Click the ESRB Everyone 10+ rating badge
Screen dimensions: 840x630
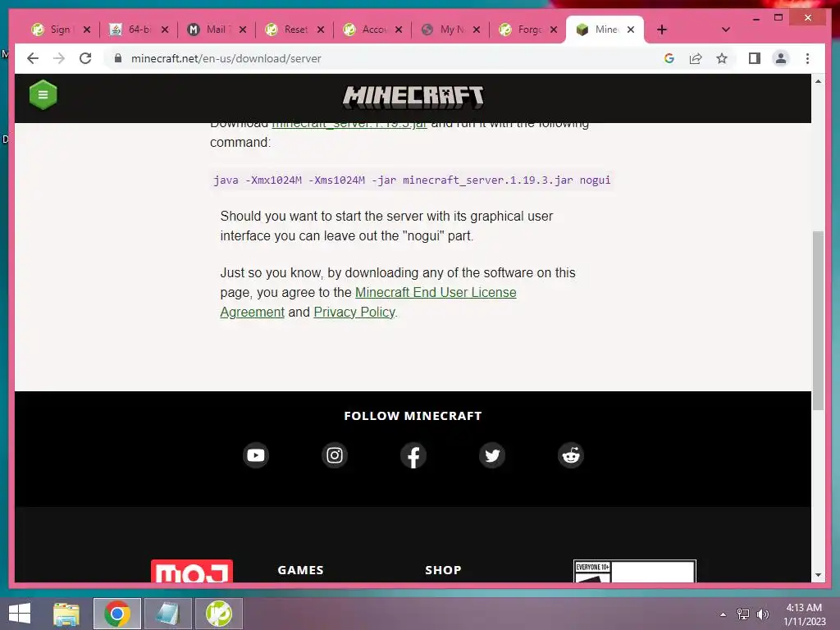pos(635,571)
